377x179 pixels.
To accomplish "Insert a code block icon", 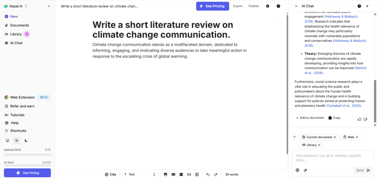I will click(181, 175).
